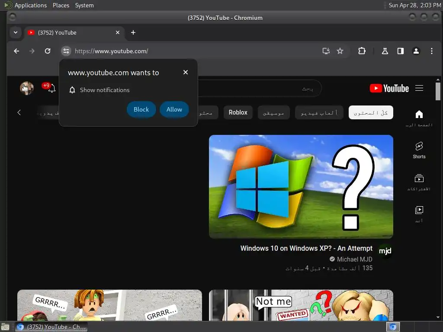
Task: Open the 'Not me' WANTED video thumbnail
Action: (301, 305)
